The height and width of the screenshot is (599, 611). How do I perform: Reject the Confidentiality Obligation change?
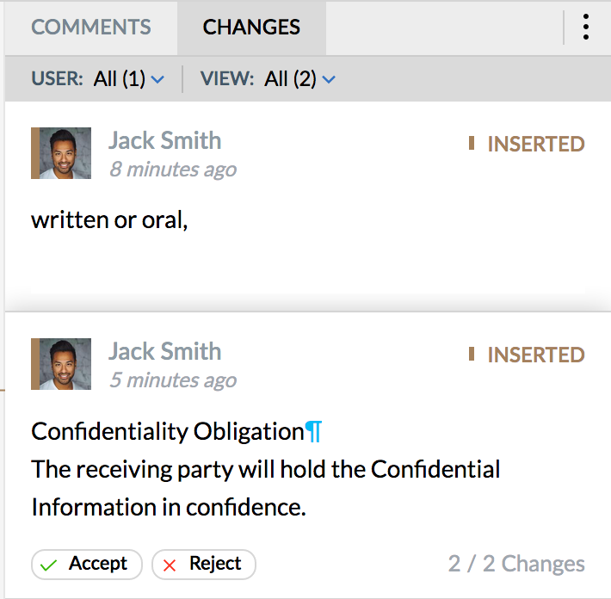[204, 565]
